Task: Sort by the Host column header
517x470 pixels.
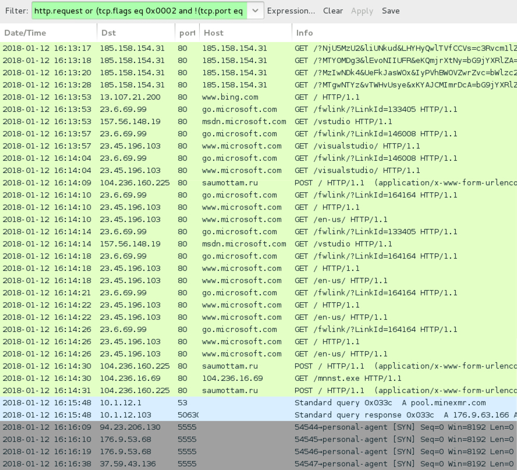Action: [x=246, y=33]
